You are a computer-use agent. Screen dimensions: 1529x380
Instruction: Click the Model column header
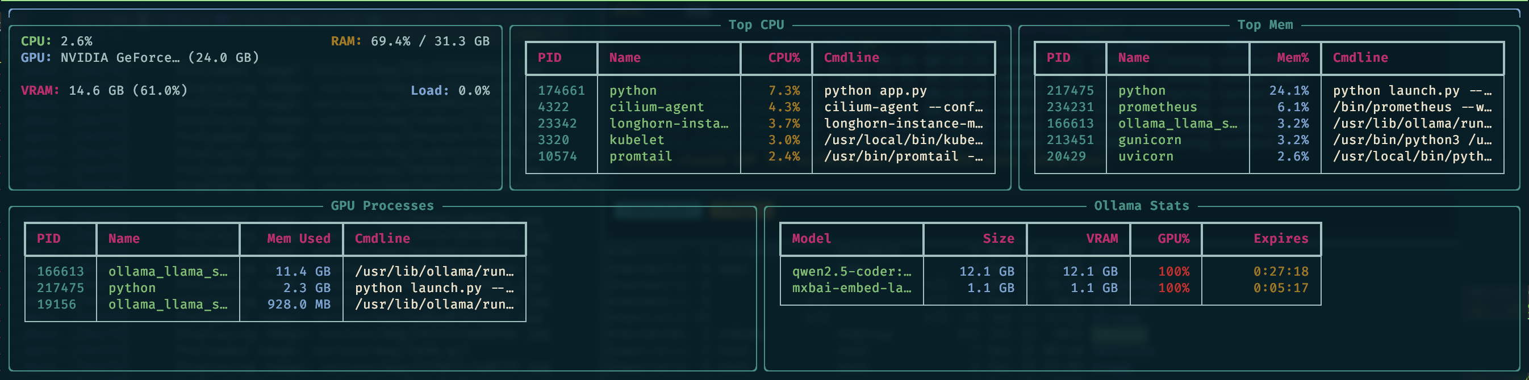812,239
